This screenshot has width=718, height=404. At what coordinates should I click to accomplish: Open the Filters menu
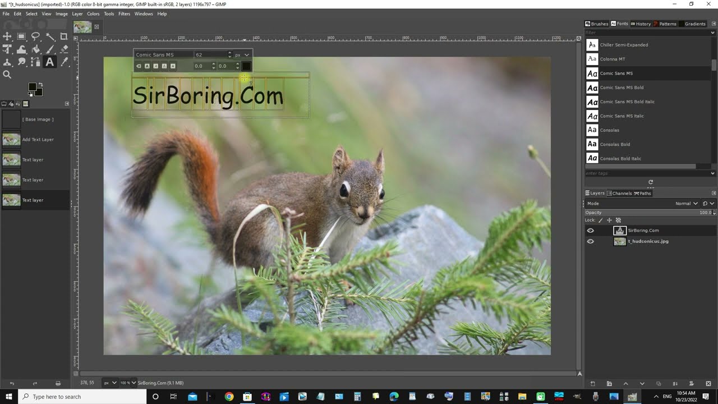[124, 13]
